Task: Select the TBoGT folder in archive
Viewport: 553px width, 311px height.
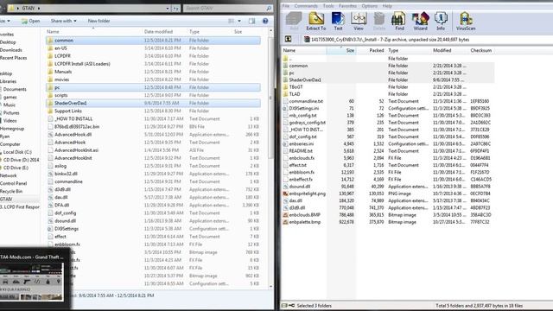Action: (x=296, y=86)
